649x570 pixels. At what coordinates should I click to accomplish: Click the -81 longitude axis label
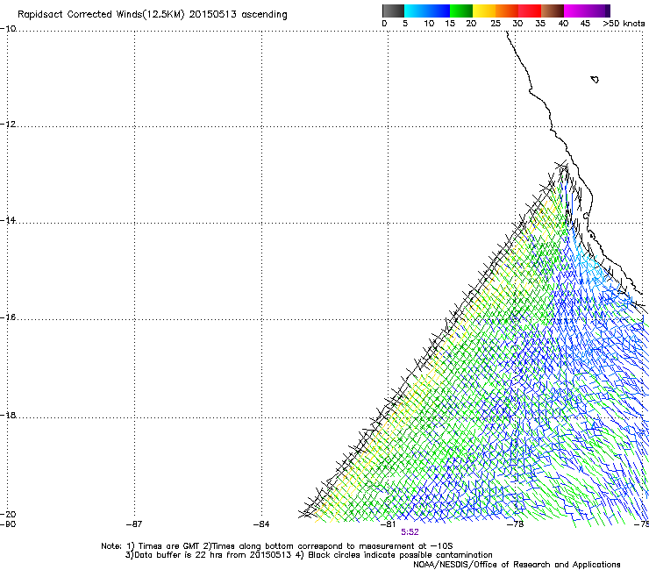pyautogui.click(x=389, y=524)
